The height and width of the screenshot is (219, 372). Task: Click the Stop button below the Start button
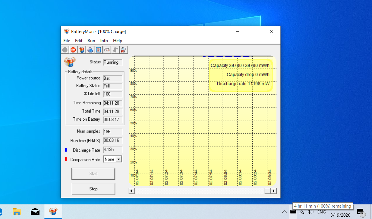pyautogui.click(x=93, y=189)
